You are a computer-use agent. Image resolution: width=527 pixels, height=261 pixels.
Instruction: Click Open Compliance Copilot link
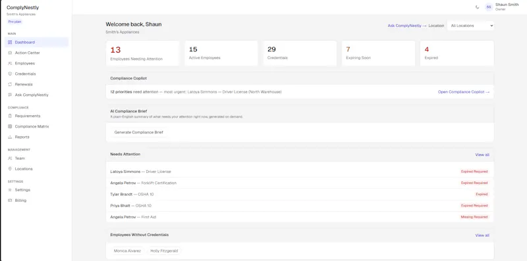(464, 91)
